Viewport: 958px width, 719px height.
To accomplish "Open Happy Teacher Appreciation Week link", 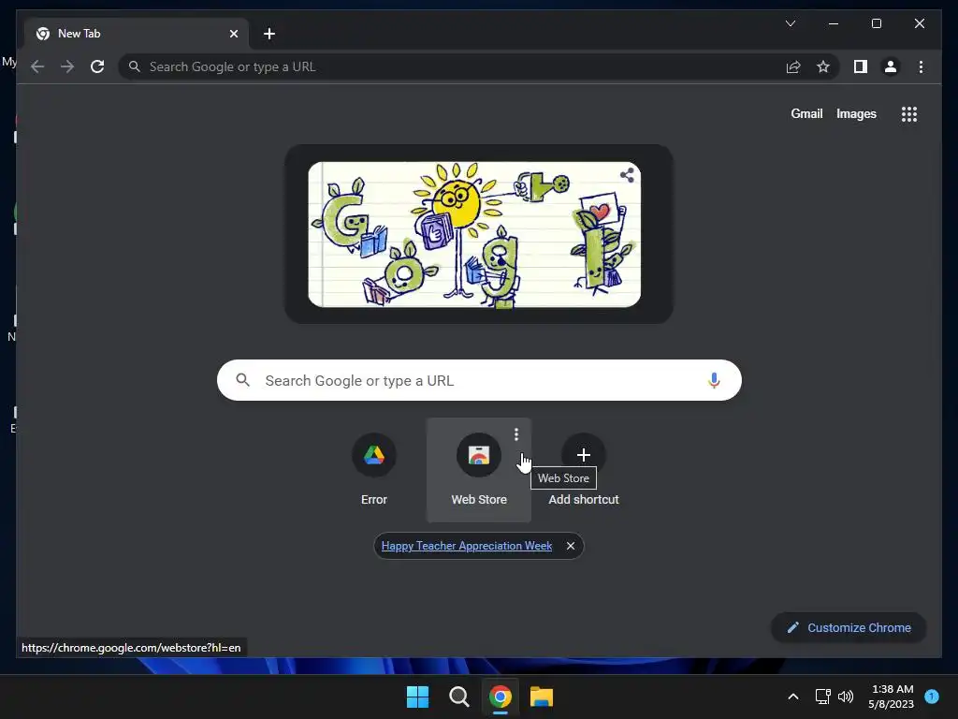I will click(467, 546).
